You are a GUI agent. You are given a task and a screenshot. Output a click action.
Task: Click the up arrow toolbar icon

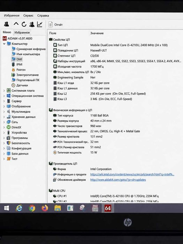click(16, 24)
